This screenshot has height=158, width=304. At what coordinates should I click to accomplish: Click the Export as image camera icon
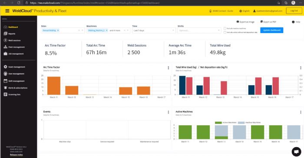pos(238,22)
